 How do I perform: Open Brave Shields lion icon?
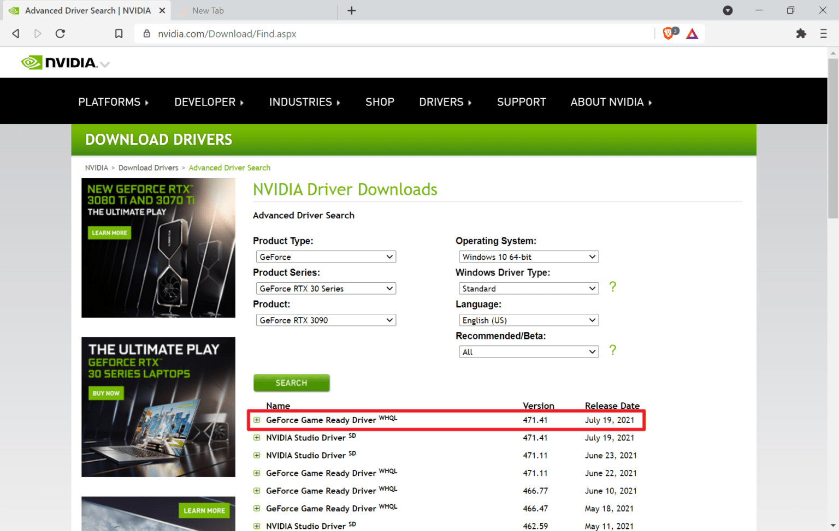669,33
